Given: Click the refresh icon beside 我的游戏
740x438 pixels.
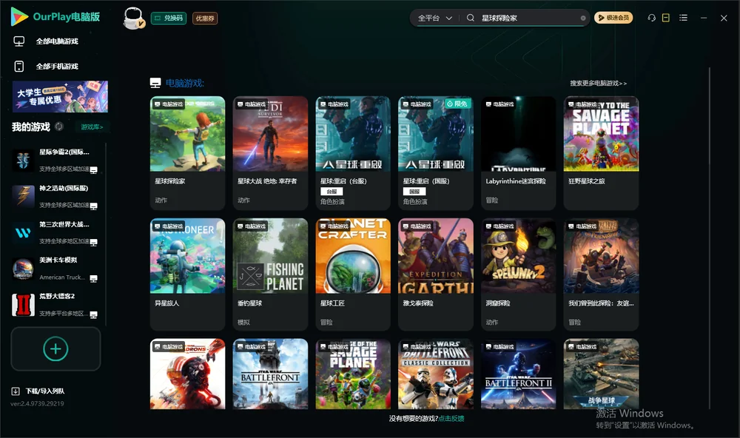Looking at the screenshot, I should click(59, 127).
